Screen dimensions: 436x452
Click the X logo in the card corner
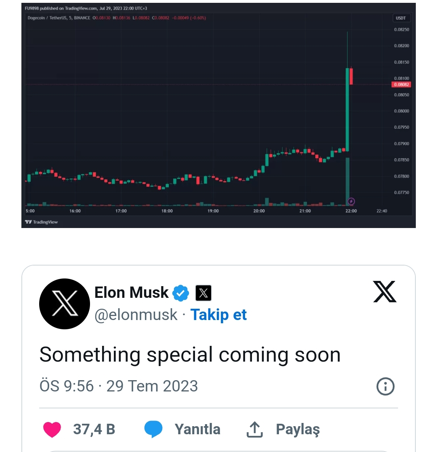pyautogui.click(x=385, y=291)
